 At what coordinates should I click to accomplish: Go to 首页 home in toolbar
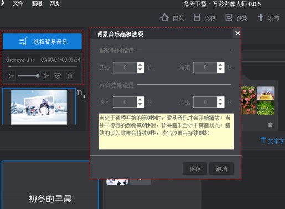(x=172, y=18)
